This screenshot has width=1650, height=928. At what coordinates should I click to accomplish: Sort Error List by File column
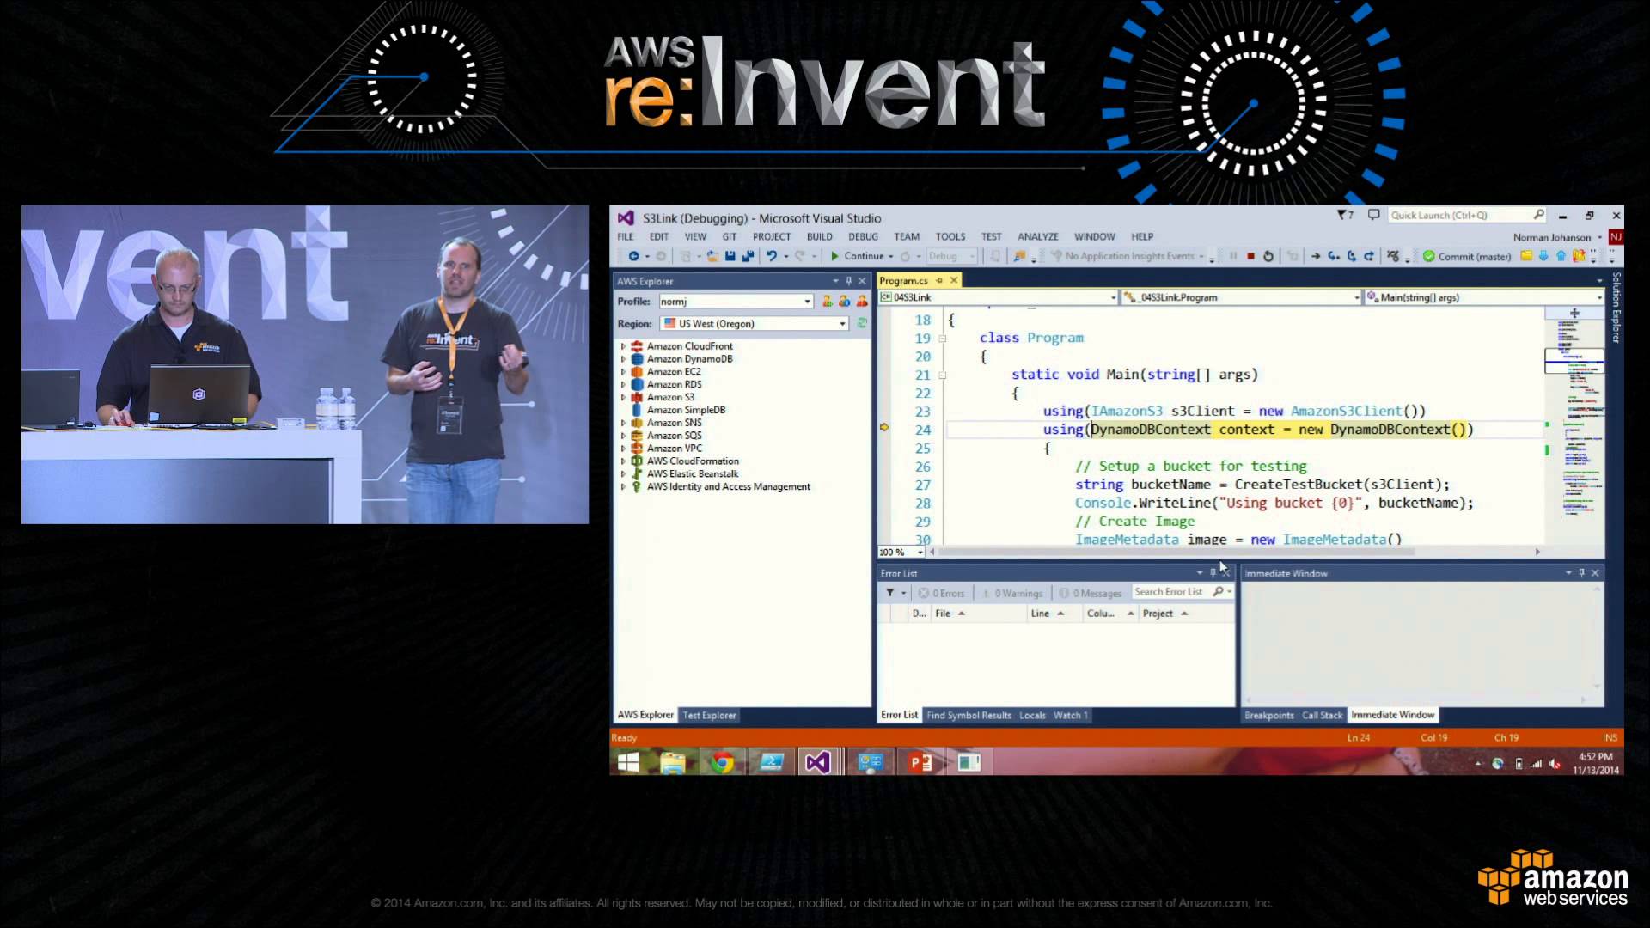[x=979, y=614]
